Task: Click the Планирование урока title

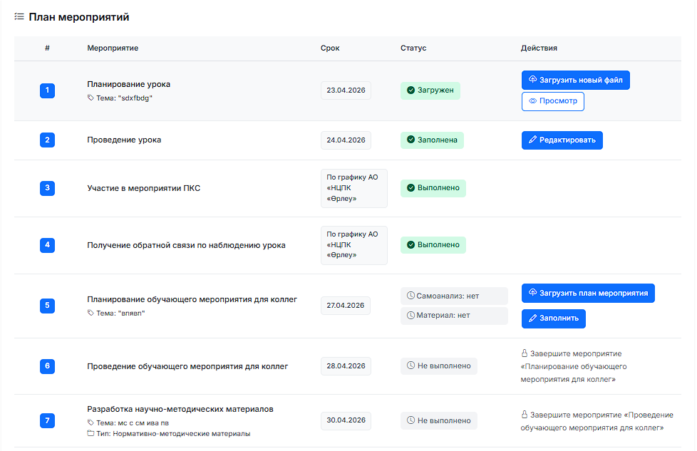Action: (128, 84)
